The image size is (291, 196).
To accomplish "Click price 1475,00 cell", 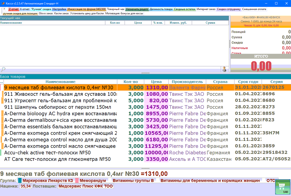I will tap(156, 107).
